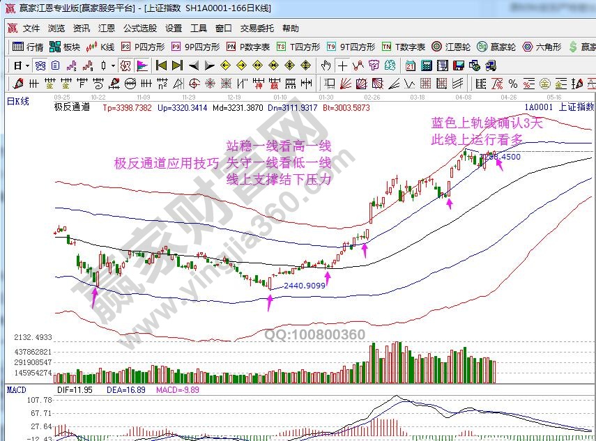The width and height of the screenshot is (596, 441).
Task: Select the hand pan tool
Action: [x=326, y=65]
